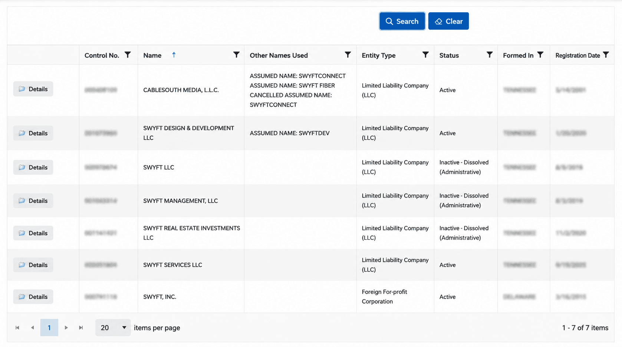622x347 pixels.
Task: Click the Clear button
Action: click(x=448, y=21)
